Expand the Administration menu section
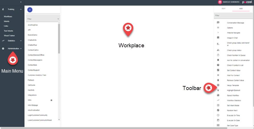 [21, 48]
